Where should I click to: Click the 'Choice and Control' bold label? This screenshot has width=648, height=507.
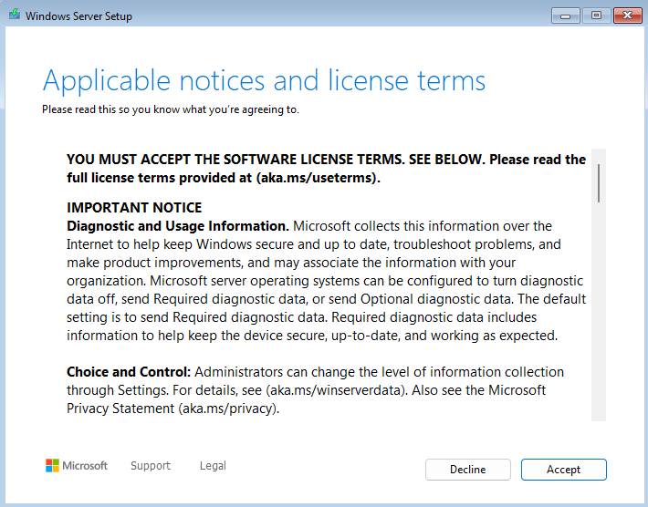point(128,372)
